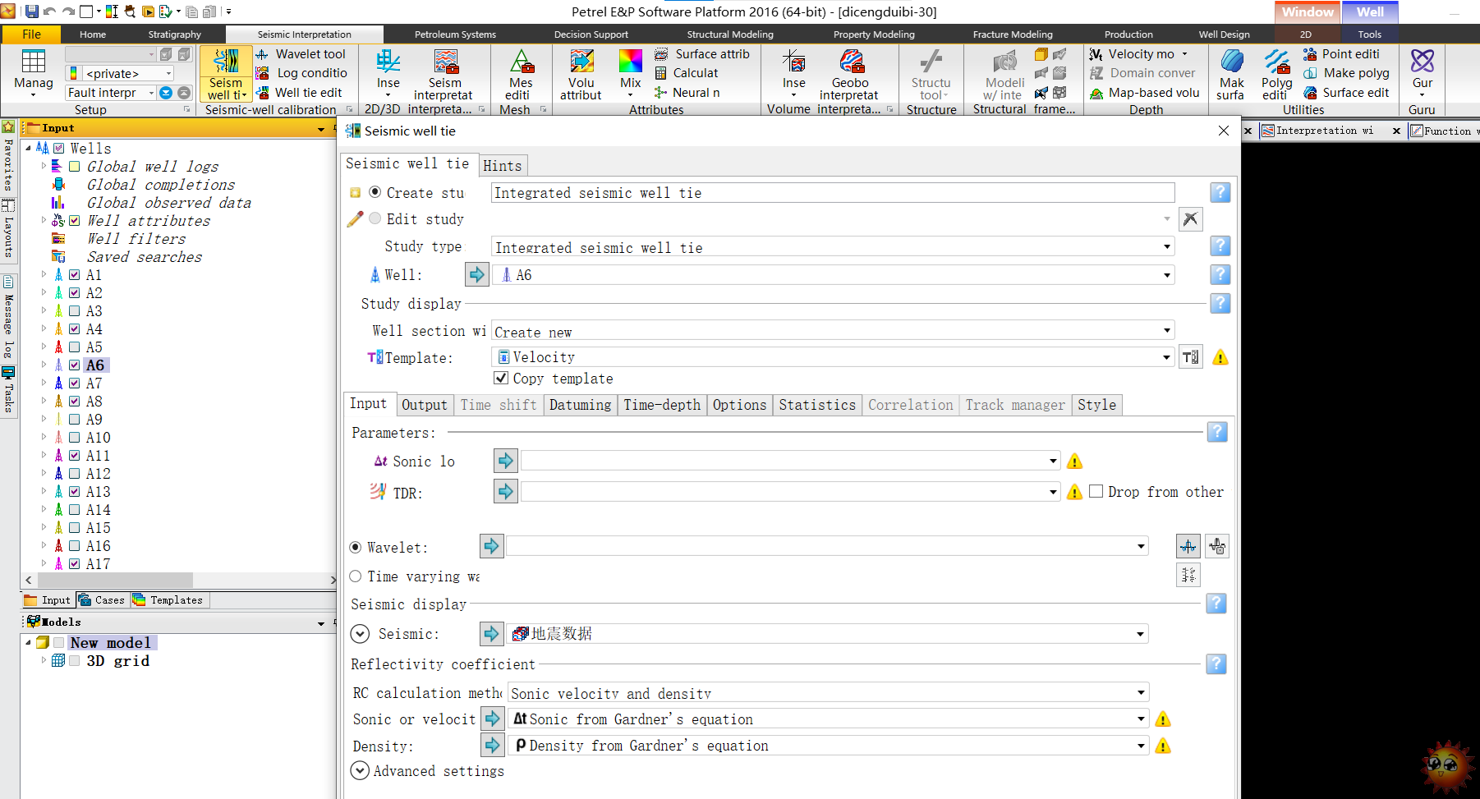Open the Mixer attribute tool
Viewport: 1480px width, 799px height.
[x=631, y=72]
